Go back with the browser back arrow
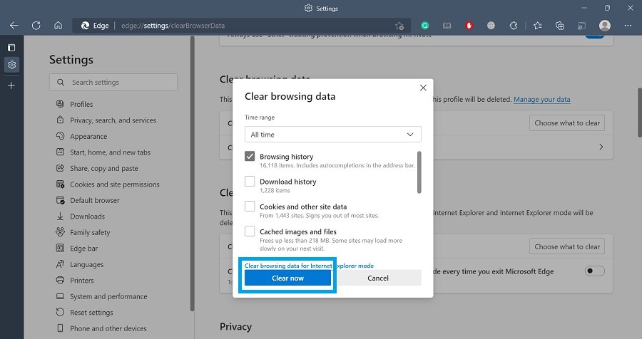This screenshot has height=339, width=642. coord(14,26)
